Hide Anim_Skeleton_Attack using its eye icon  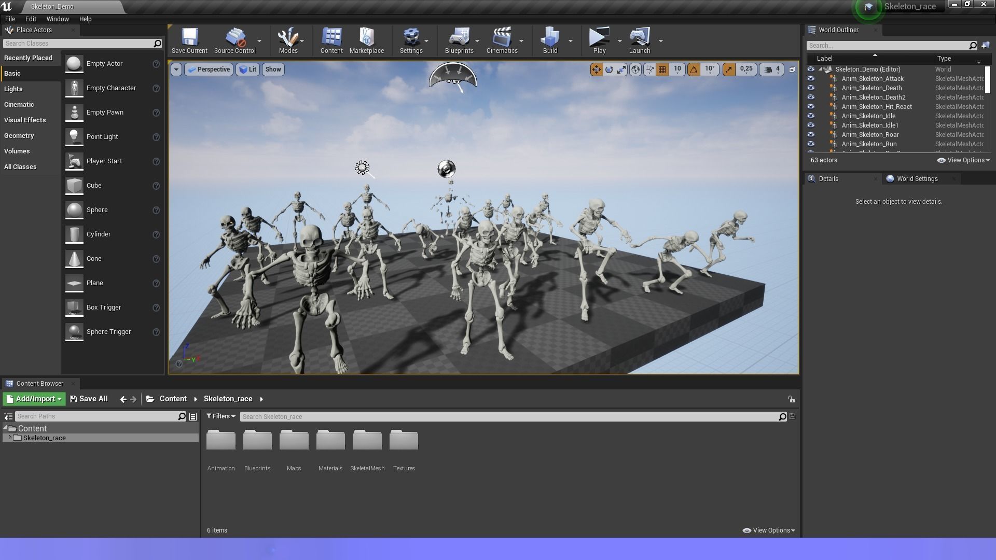[x=811, y=79]
